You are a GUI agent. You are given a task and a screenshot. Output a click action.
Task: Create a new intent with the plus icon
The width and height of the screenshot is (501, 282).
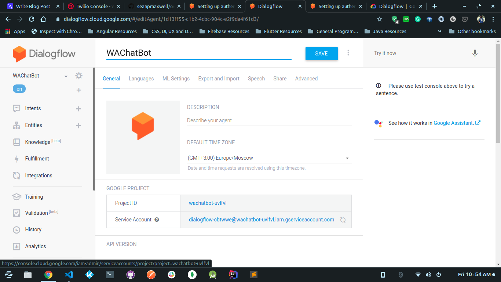click(x=78, y=109)
